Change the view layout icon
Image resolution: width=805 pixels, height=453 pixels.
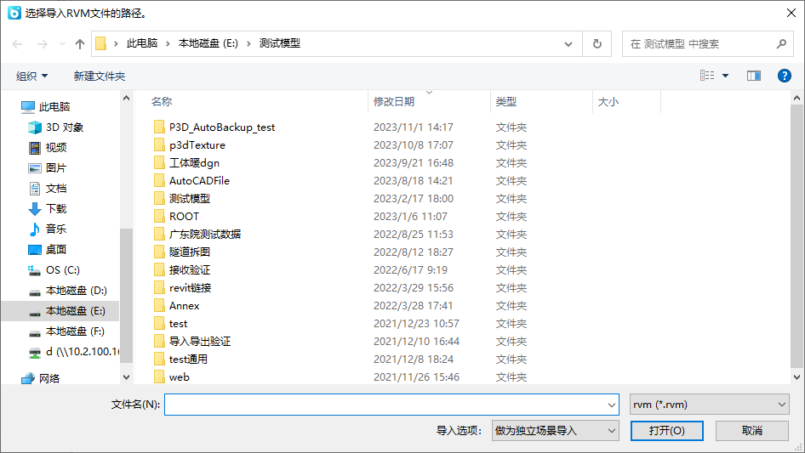pos(707,76)
